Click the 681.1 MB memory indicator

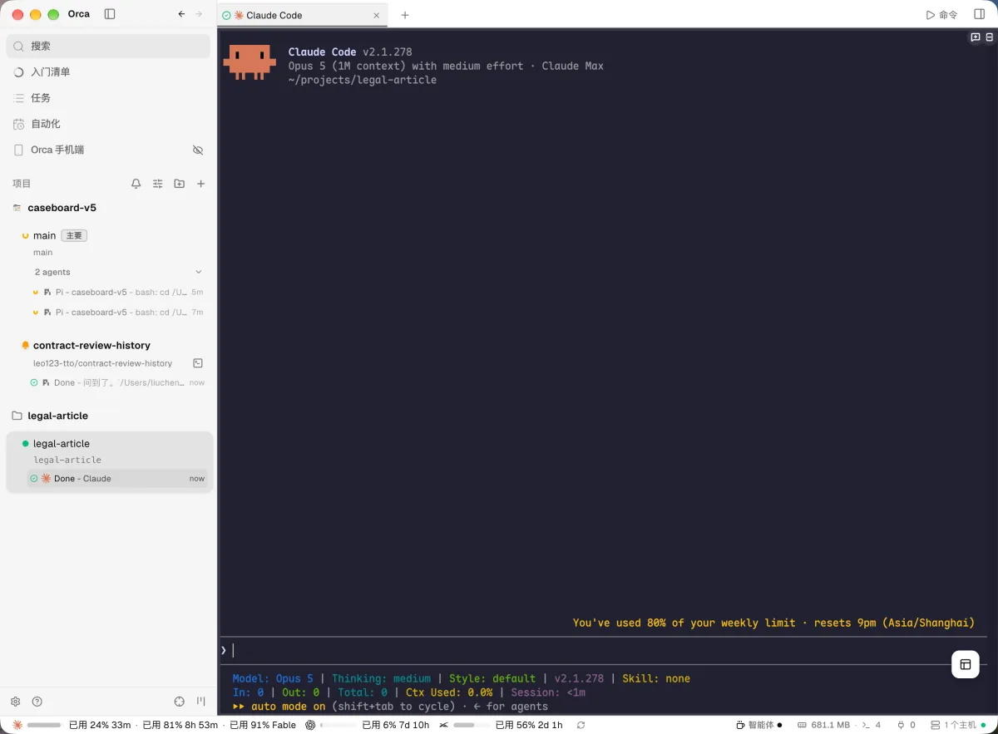[823, 725]
